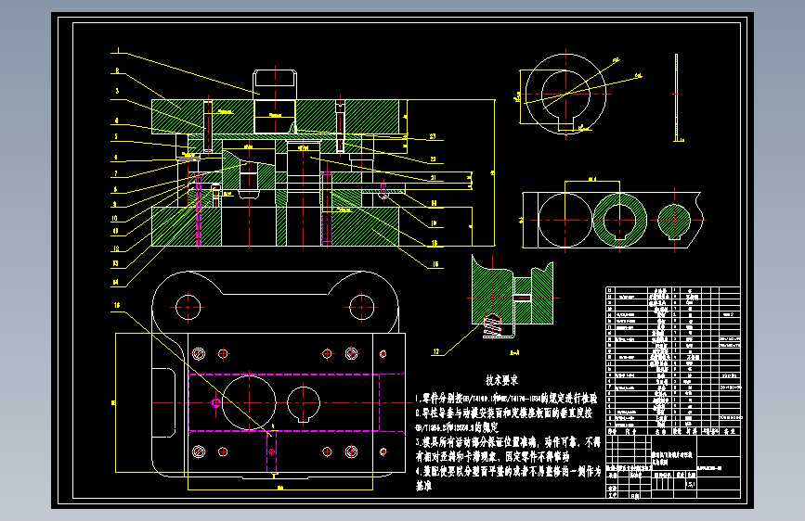Click callout 16 above the plan view

pyautogui.click(x=117, y=305)
